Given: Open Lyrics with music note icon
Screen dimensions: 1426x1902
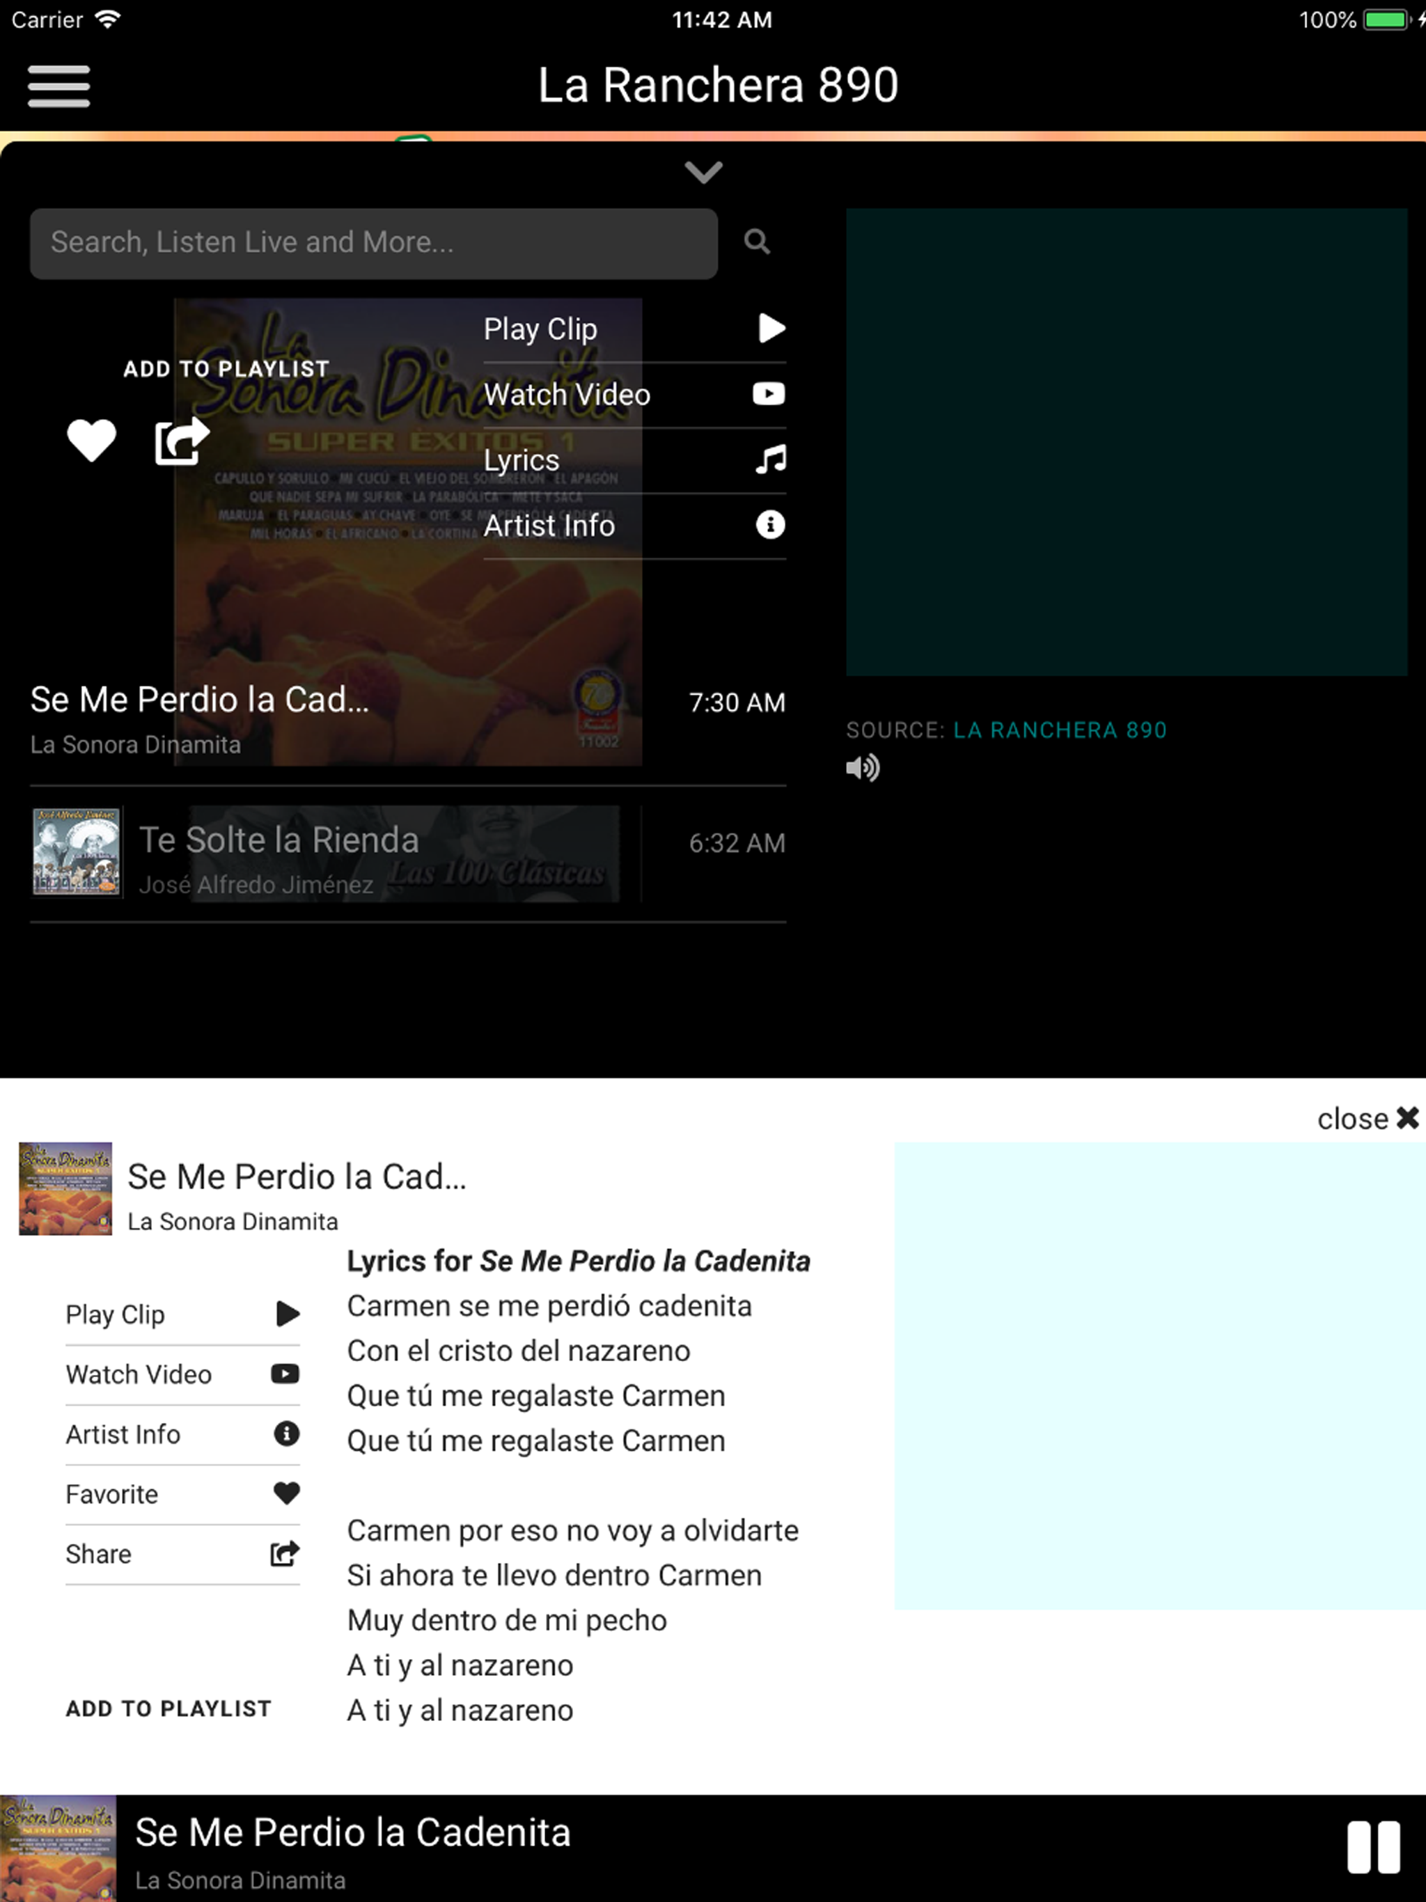Looking at the screenshot, I should tap(635, 460).
